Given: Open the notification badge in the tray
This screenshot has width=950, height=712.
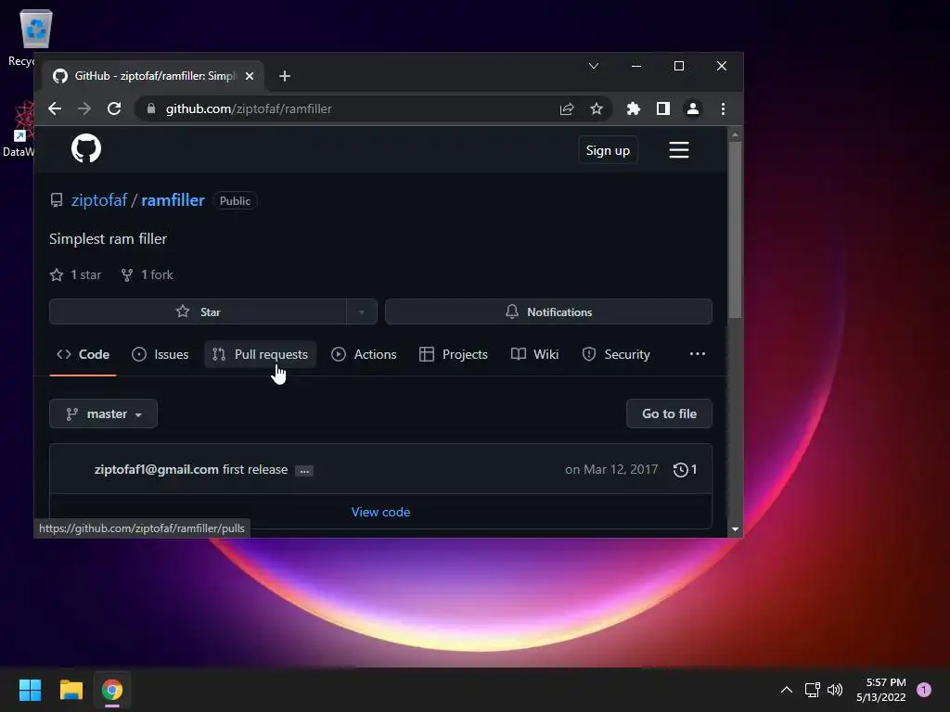Looking at the screenshot, I should click(924, 690).
